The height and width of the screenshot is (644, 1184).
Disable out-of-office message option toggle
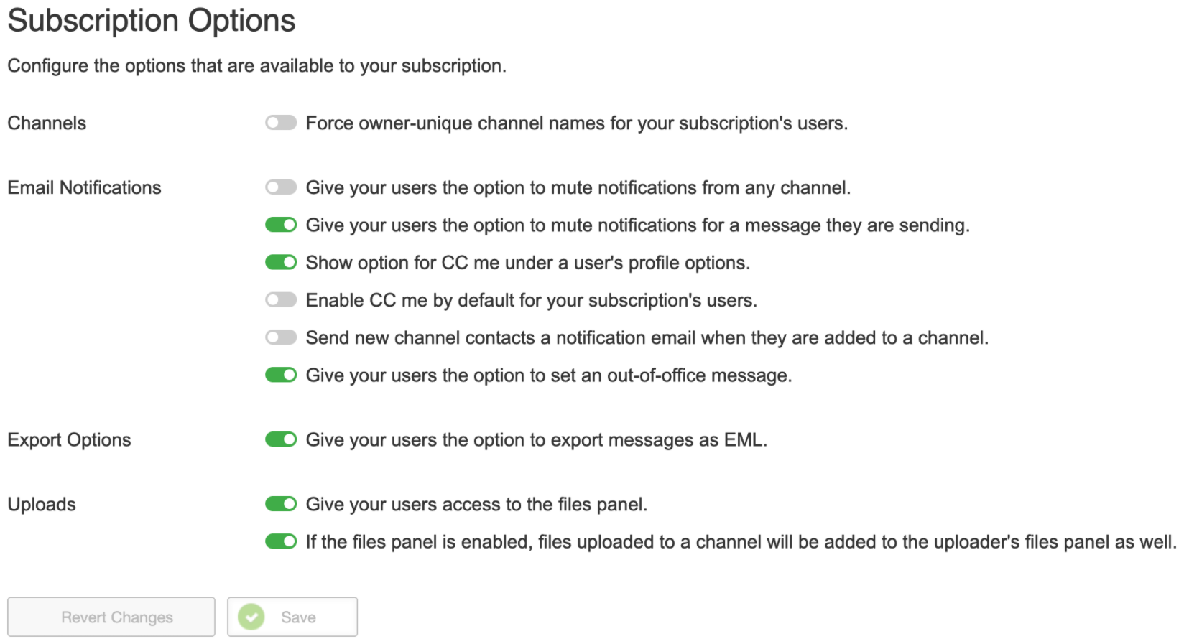[x=281, y=375]
